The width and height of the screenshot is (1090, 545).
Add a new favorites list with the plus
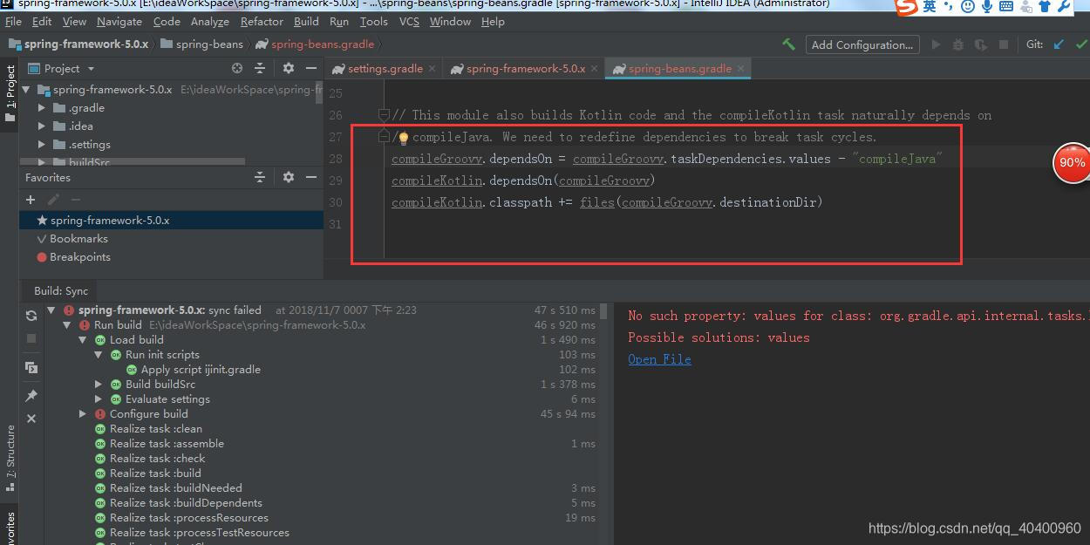pos(31,200)
